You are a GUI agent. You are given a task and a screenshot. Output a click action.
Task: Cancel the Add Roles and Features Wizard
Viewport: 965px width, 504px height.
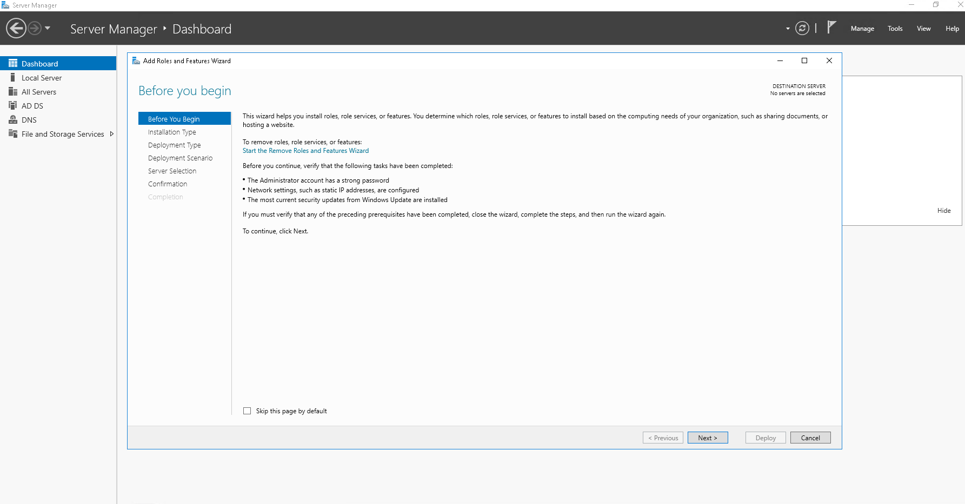click(x=810, y=438)
